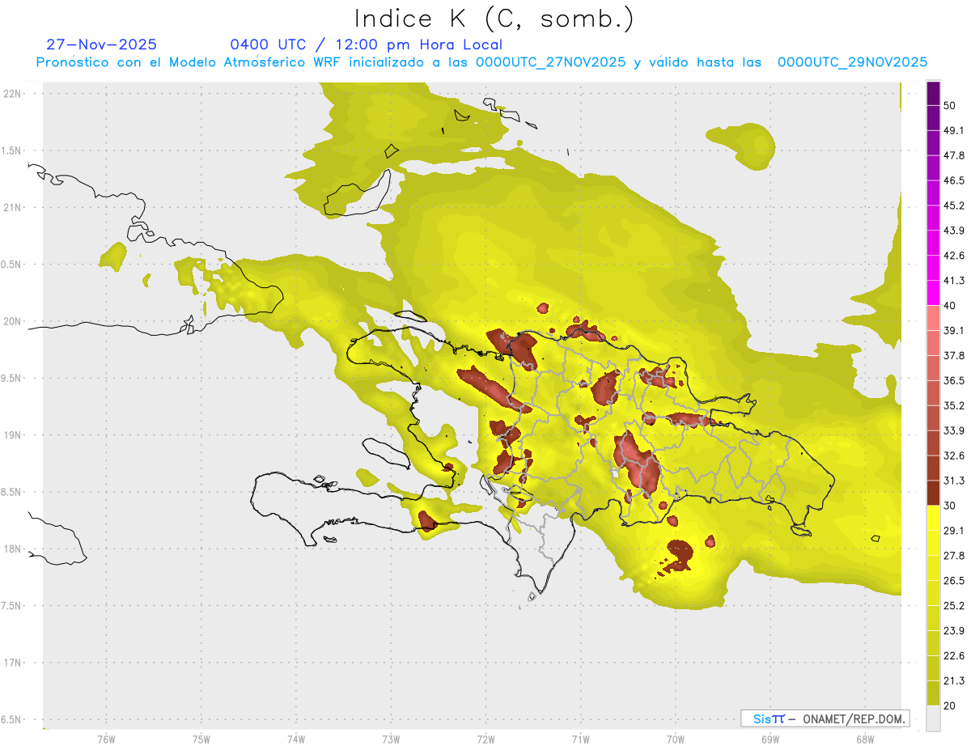Screen dimensions: 971x750
Task: Click the longitude axis label "68W"
Action: [864, 739]
